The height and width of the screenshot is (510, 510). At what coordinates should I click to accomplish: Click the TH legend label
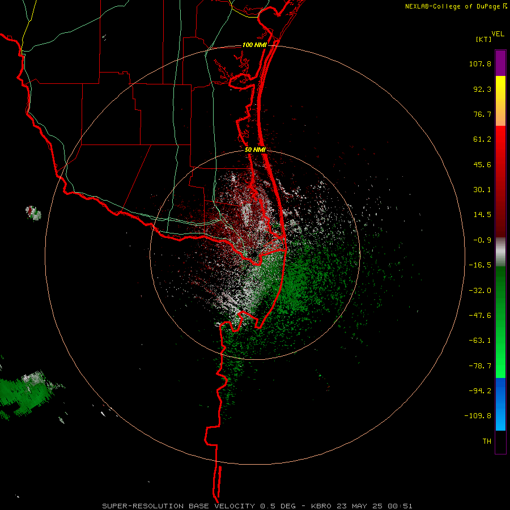487,441
